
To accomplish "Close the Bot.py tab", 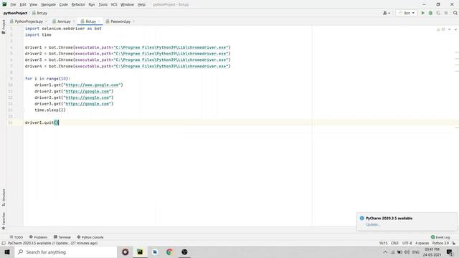I will 99,21.
